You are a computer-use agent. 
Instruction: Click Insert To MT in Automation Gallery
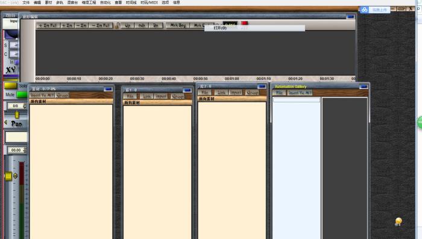[300, 93]
